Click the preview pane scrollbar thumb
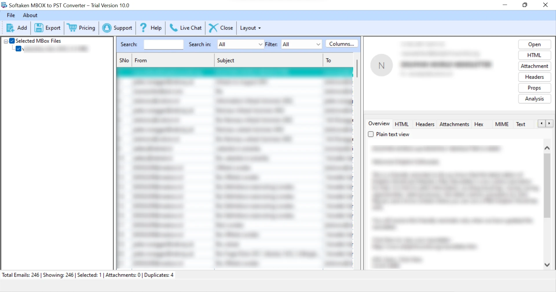Image resolution: width=556 pixels, height=292 pixels. (x=547, y=186)
